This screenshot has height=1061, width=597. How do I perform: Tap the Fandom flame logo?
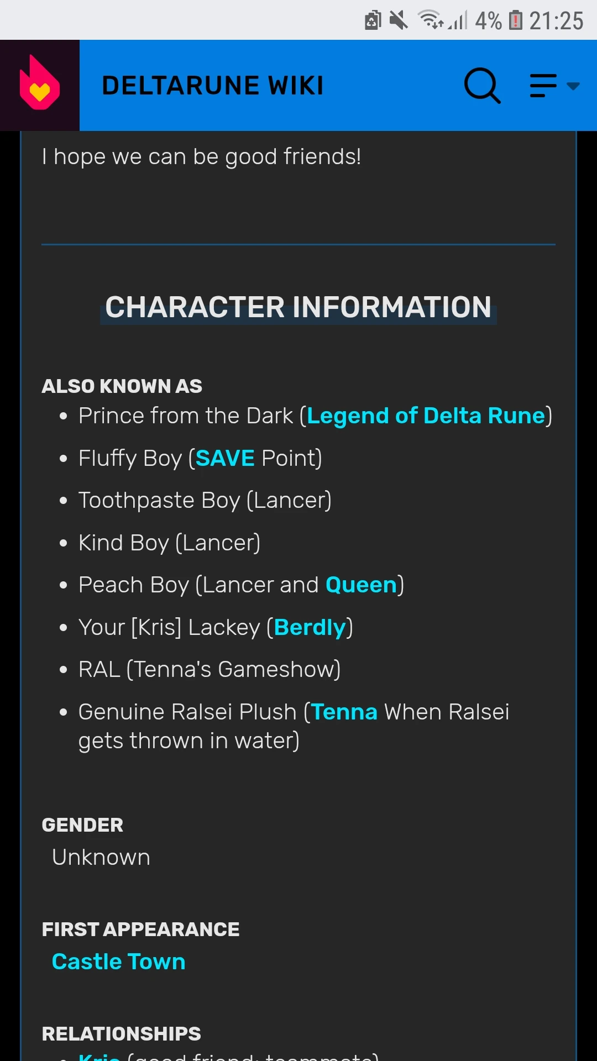click(39, 84)
